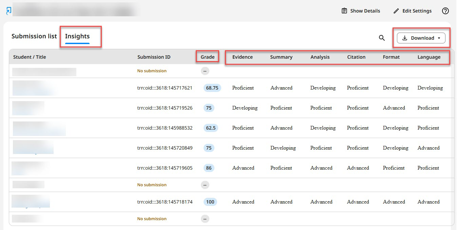Open submission trn:oid:::3618:145719605

tap(165, 168)
